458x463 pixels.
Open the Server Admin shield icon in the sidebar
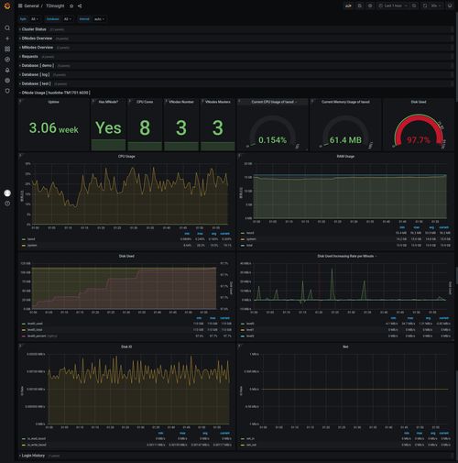coord(7,91)
